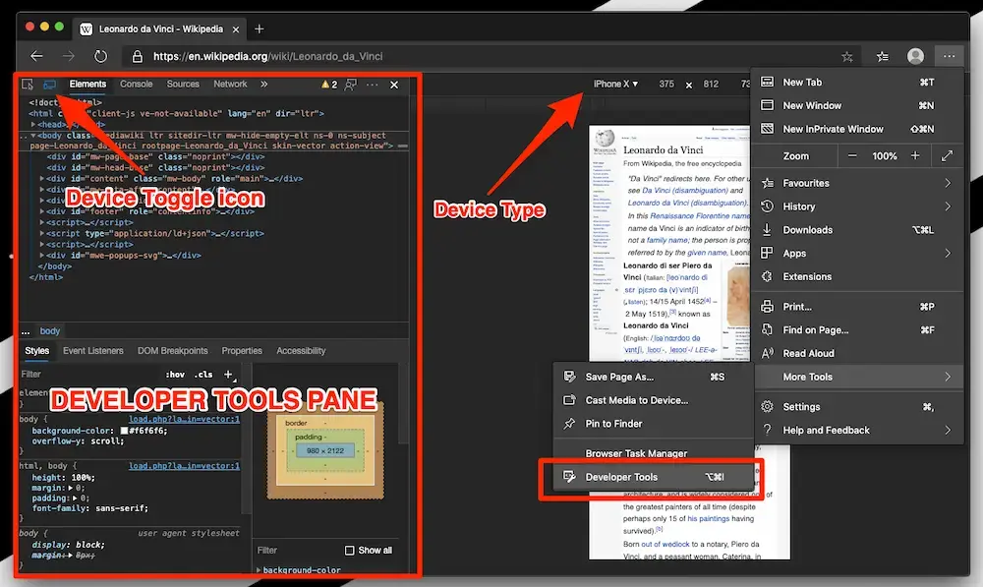Viewport: 983px width, 587px height.
Task: Toggle the .cls class editor button
Action: tap(203, 375)
